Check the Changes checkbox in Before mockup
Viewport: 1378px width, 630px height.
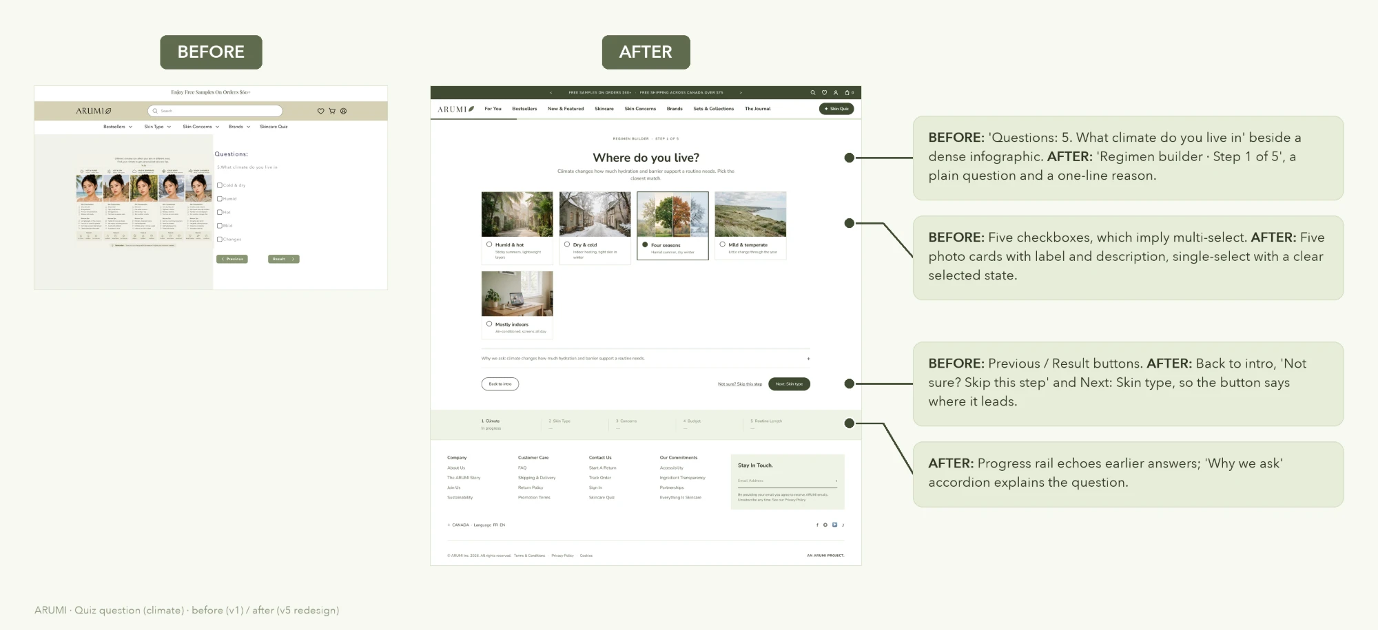click(219, 239)
